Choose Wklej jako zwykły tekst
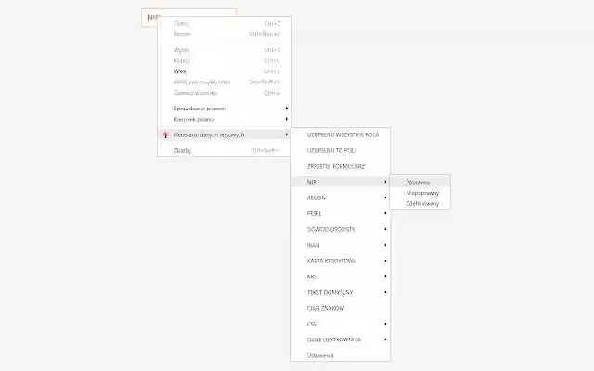Viewport: 594px width, 371px height. [225, 82]
